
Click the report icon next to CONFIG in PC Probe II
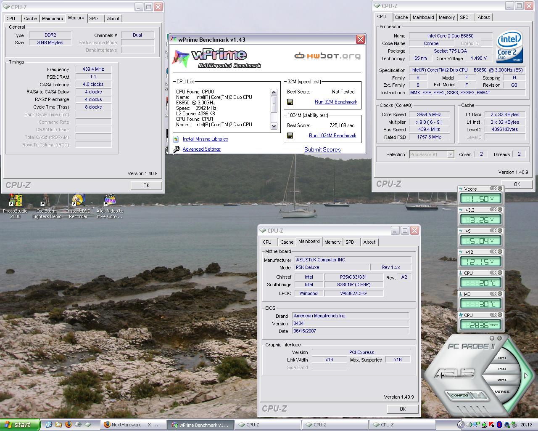tap(478, 395)
